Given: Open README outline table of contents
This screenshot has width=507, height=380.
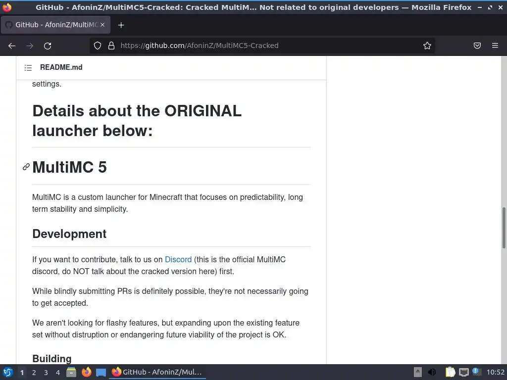Looking at the screenshot, I should tap(28, 67).
